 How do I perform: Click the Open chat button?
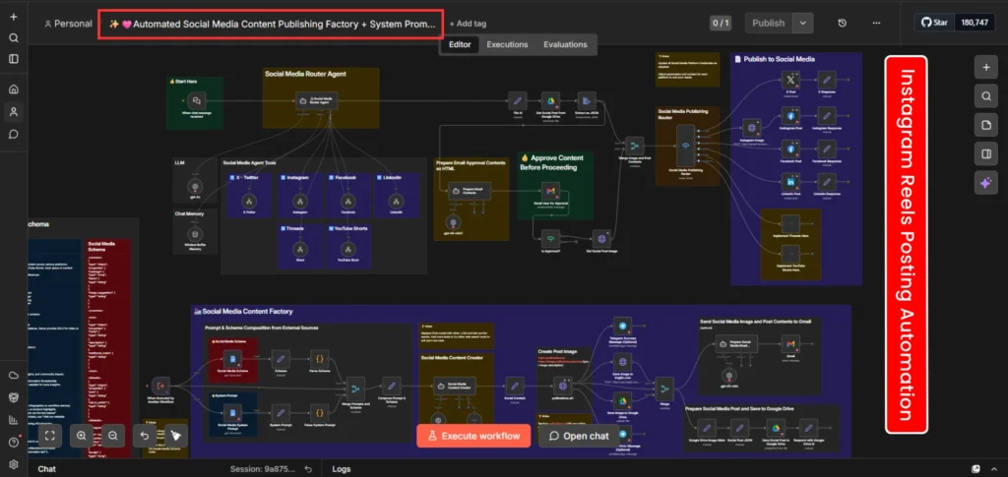[580, 436]
